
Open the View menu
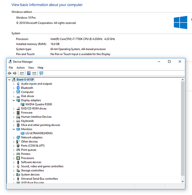tap(31, 67)
